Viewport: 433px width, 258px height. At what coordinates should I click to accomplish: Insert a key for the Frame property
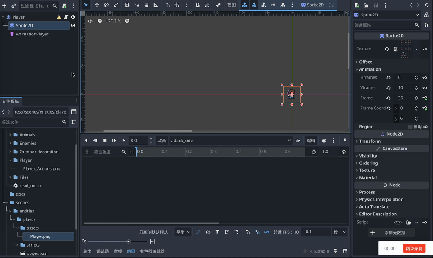(425, 98)
